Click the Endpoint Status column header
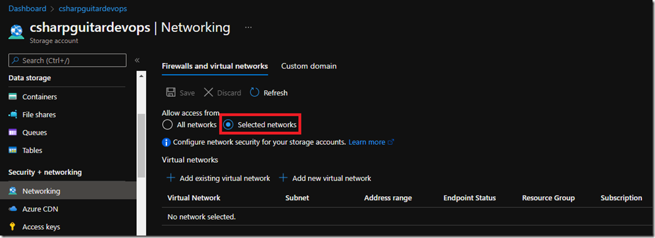The width and height of the screenshot is (655, 238). coord(469,198)
